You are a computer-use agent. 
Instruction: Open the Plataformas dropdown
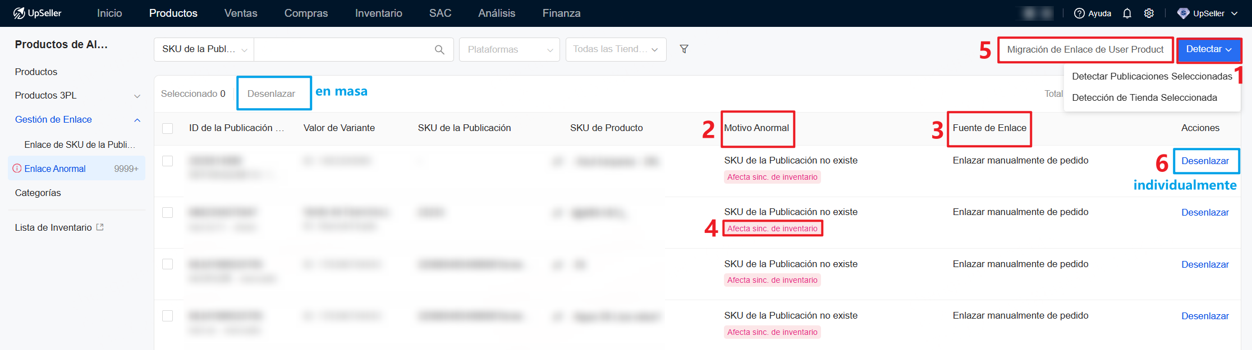pos(509,49)
